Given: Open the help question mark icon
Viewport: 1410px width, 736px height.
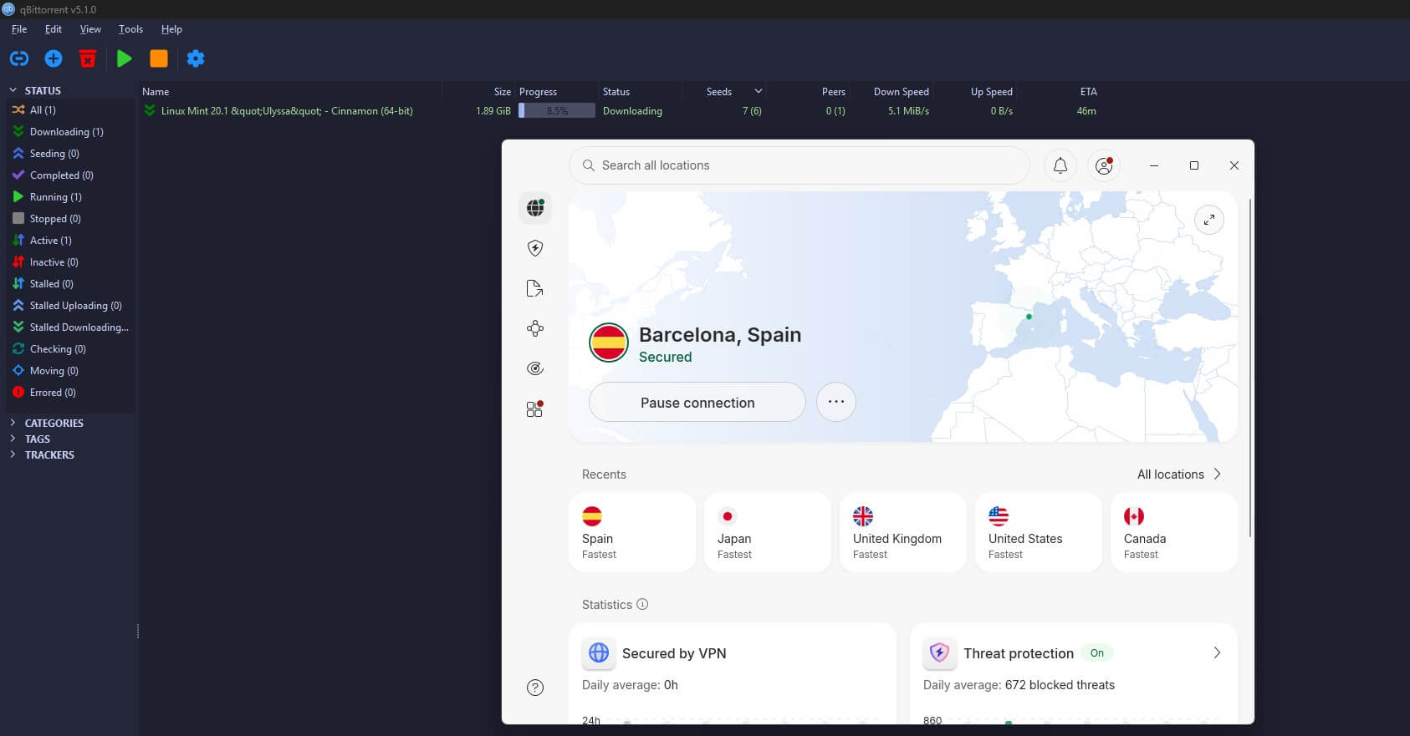Looking at the screenshot, I should [535, 688].
